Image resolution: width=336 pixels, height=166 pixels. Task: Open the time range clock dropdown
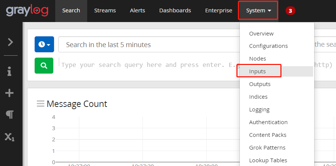click(x=44, y=44)
